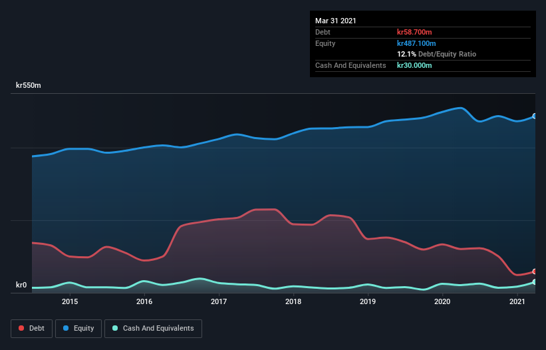Toggle the Equity legend button
Viewport: 546px width, 350px height.
click(x=78, y=329)
